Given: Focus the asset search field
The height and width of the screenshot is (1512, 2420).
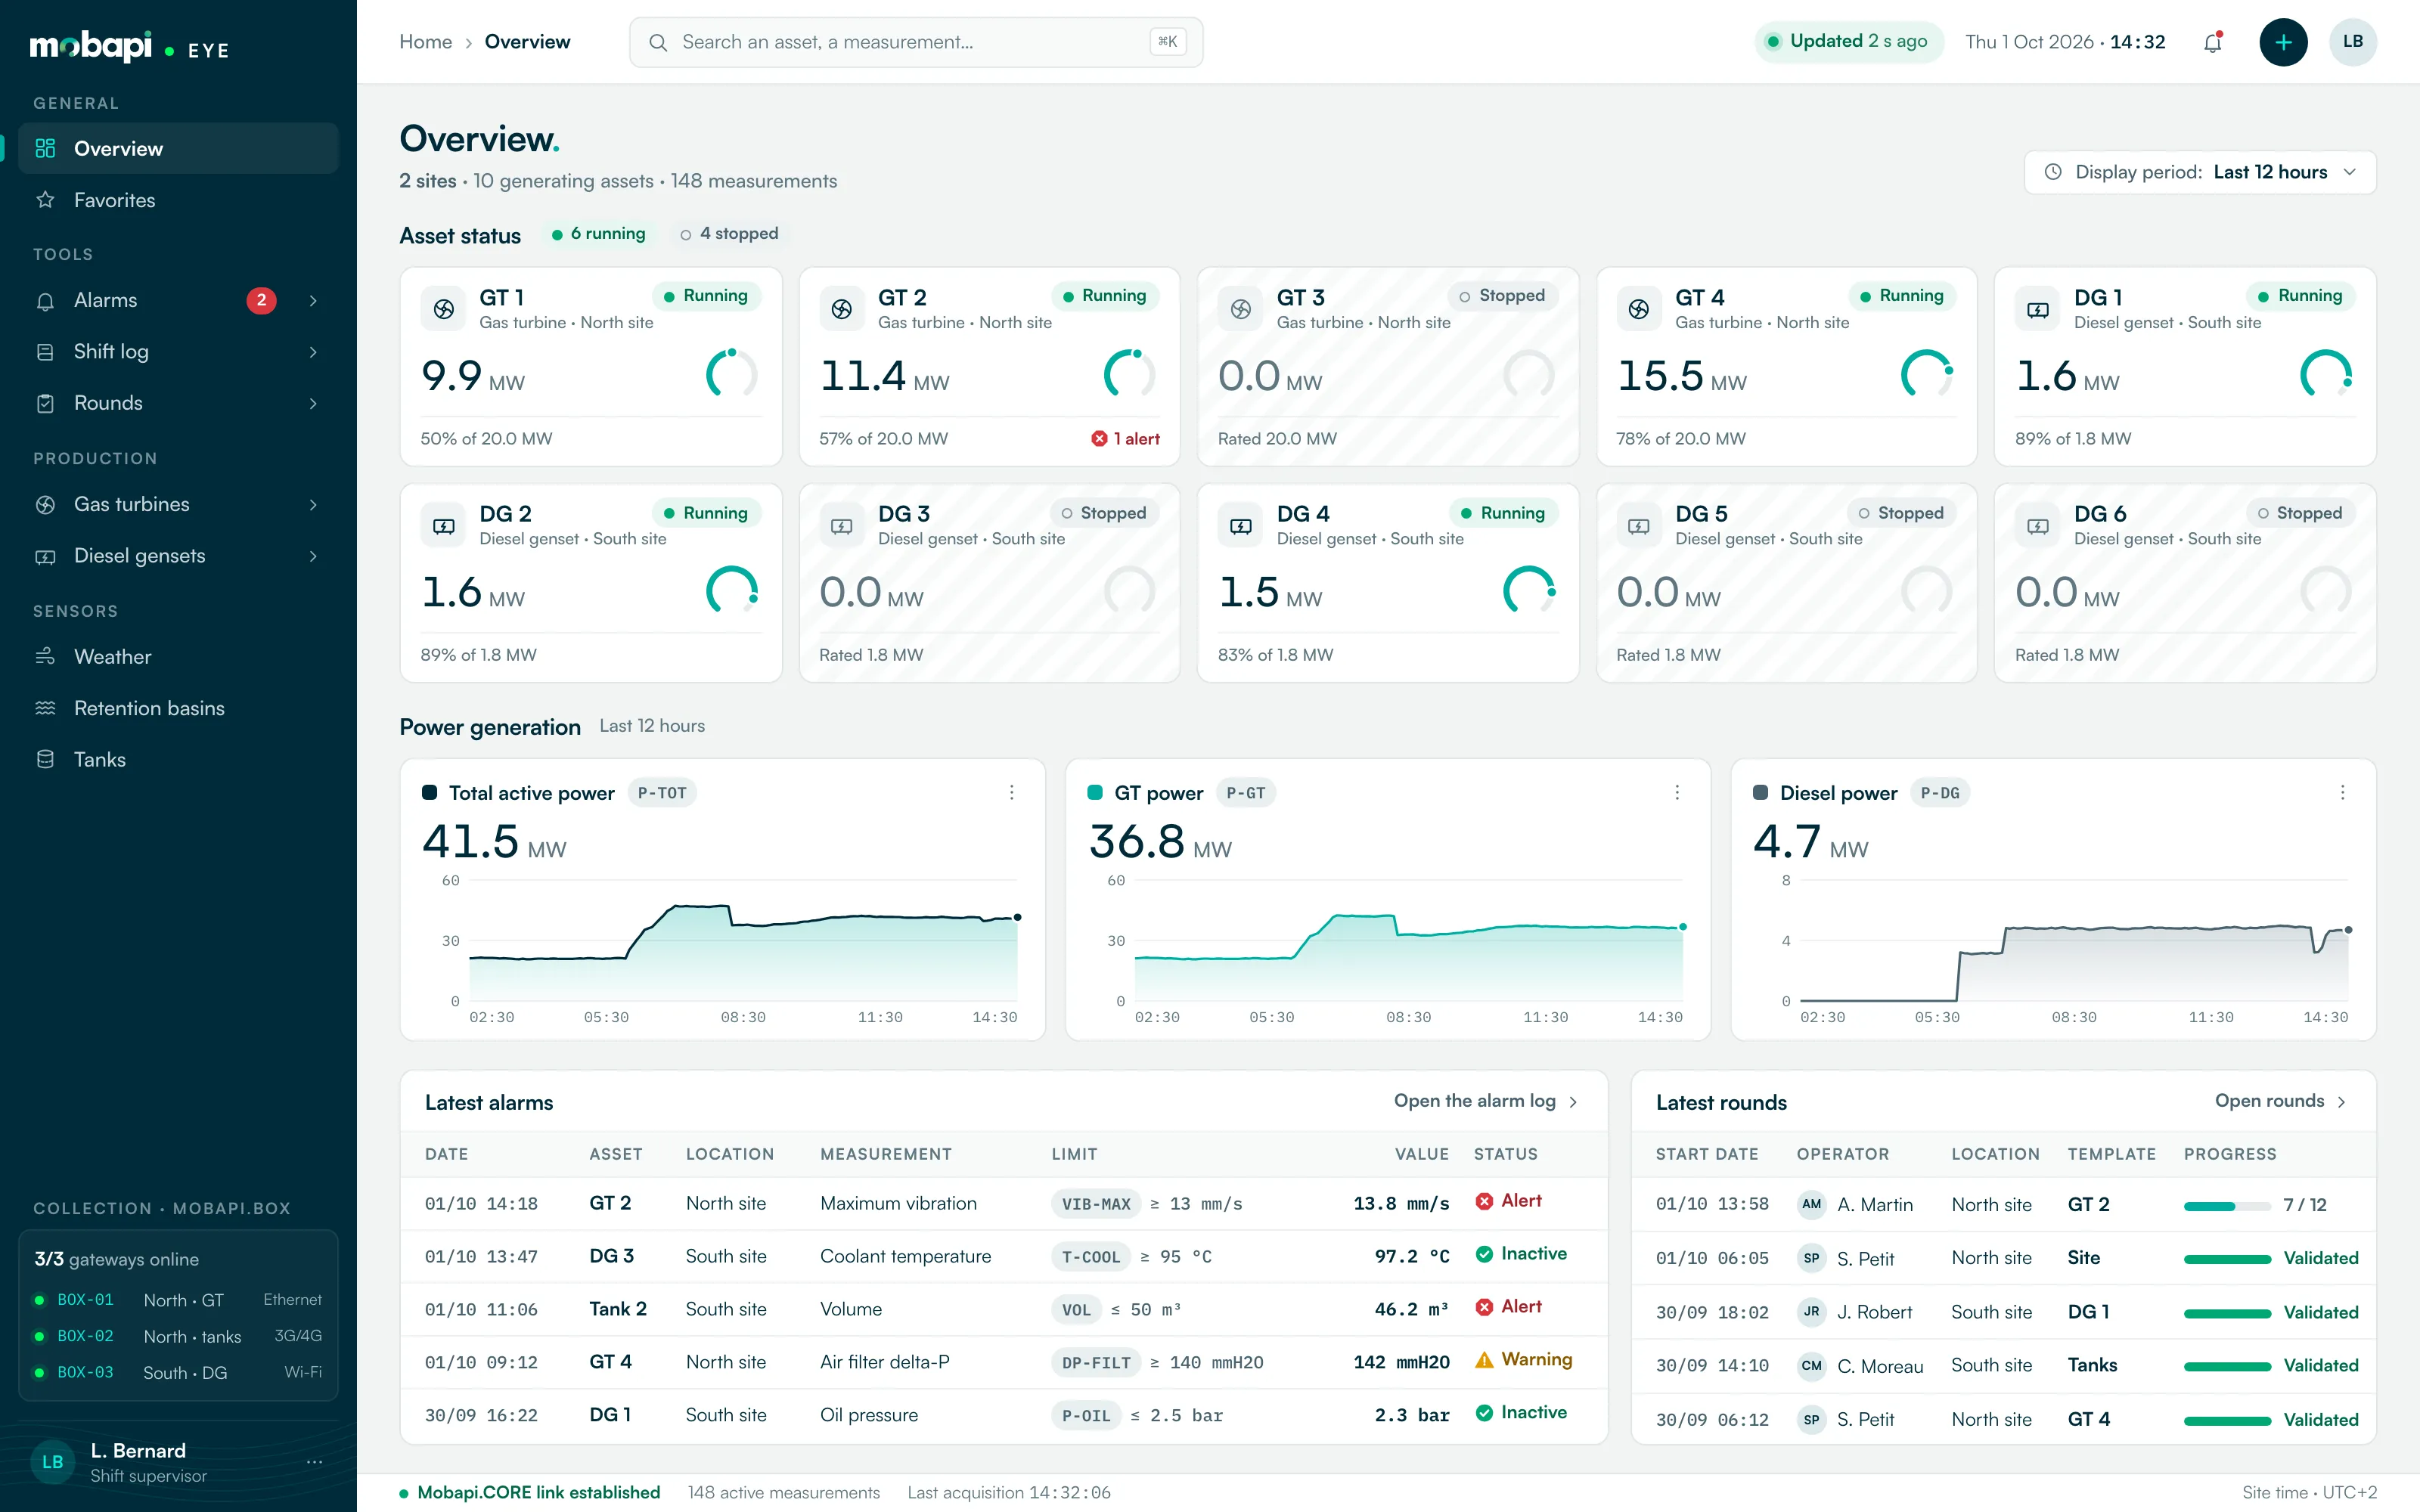Looking at the screenshot, I should pyautogui.click(x=916, y=42).
